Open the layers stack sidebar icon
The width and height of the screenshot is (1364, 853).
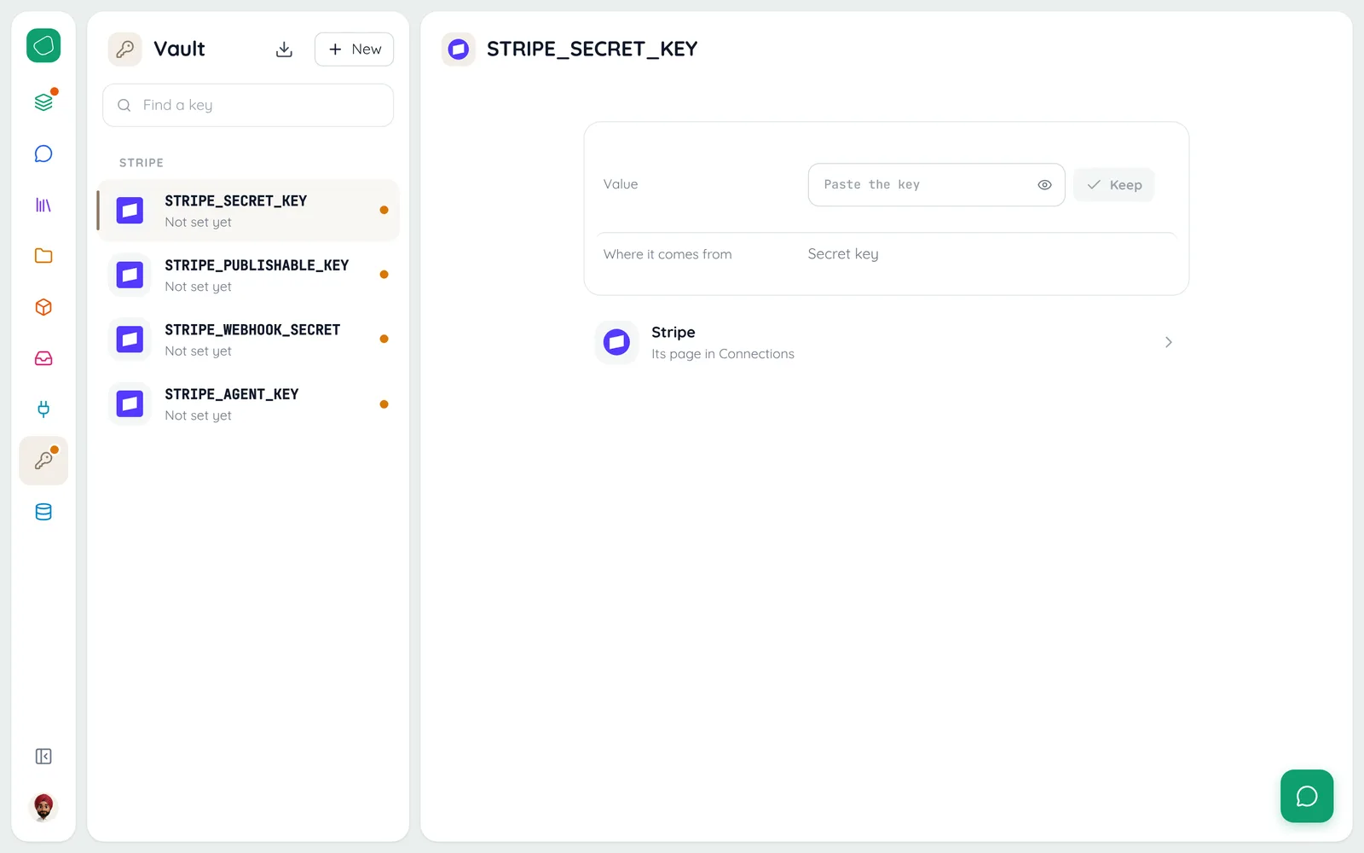pyautogui.click(x=43, y=102)
